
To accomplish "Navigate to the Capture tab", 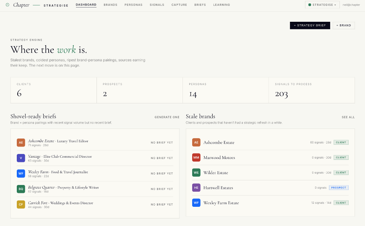I will click(x=179, y=5).
